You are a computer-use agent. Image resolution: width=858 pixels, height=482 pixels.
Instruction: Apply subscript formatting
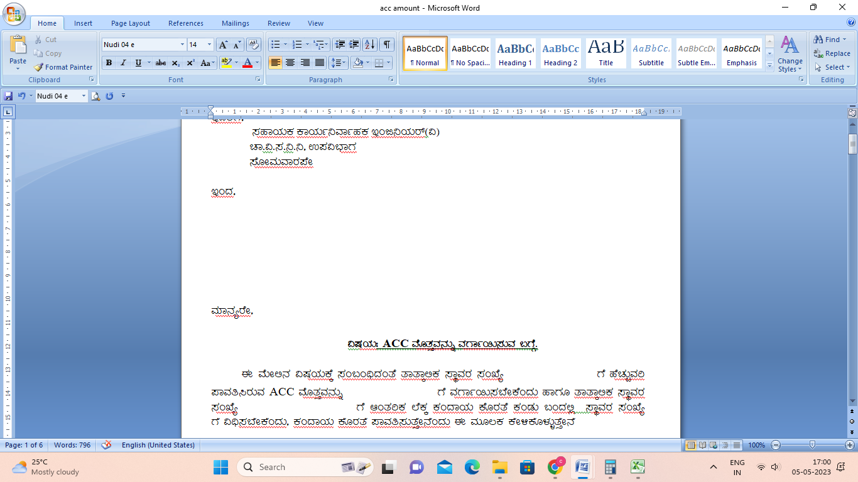pos(176,63)
